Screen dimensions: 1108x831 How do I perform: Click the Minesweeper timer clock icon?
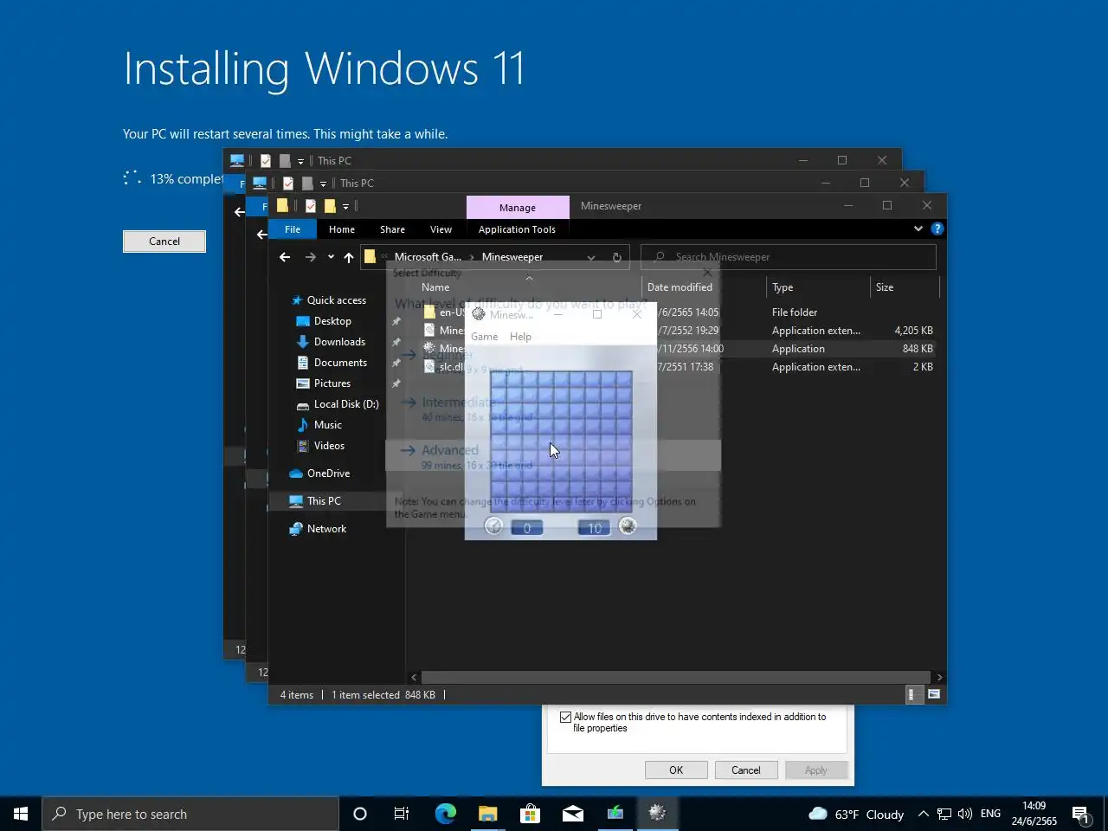[x=493, y=526]
